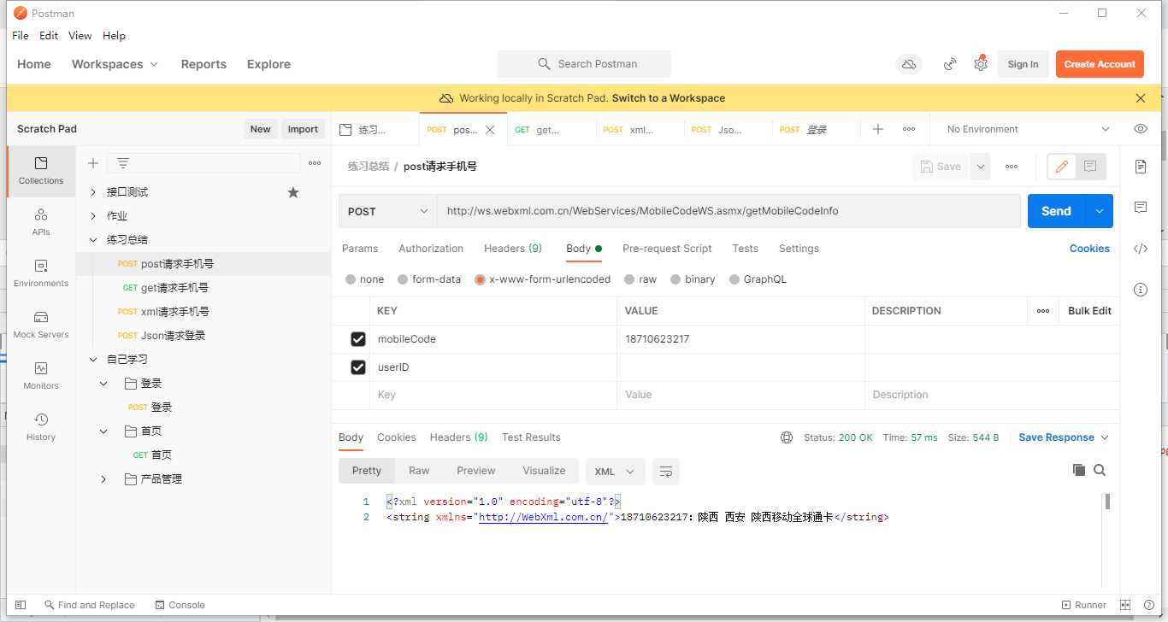This screenshot has width=1168, height=622.
Task: Open the sync cloud icon in header
Action: click(x=909, y=64)
